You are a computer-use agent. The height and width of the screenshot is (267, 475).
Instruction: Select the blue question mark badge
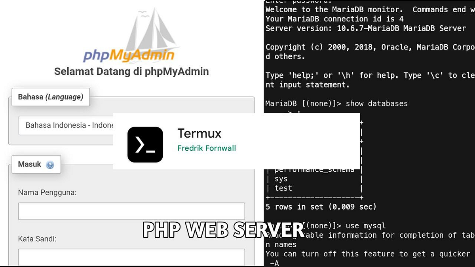click(50, 164)
